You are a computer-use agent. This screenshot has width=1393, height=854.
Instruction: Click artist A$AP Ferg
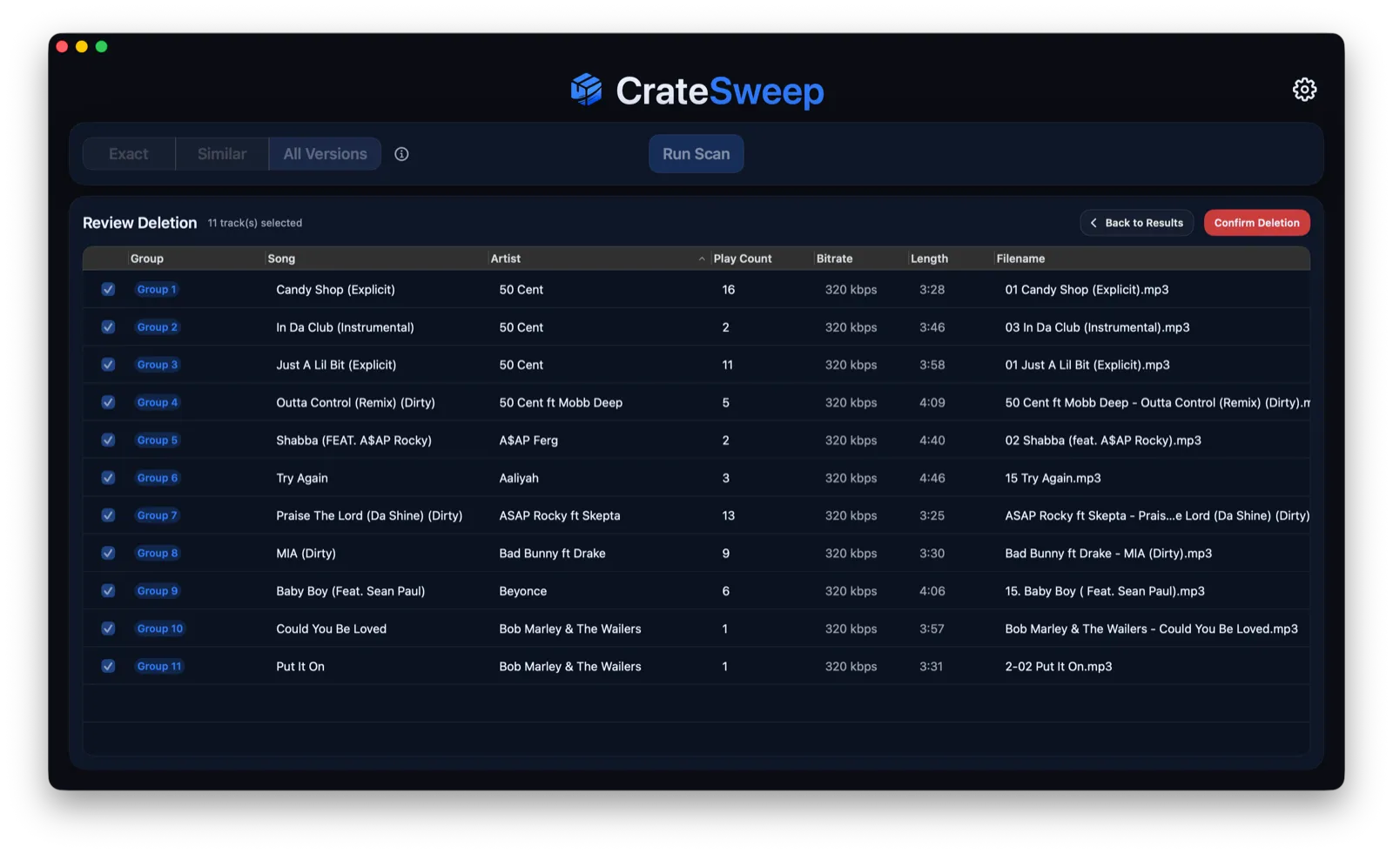point(528,440)
